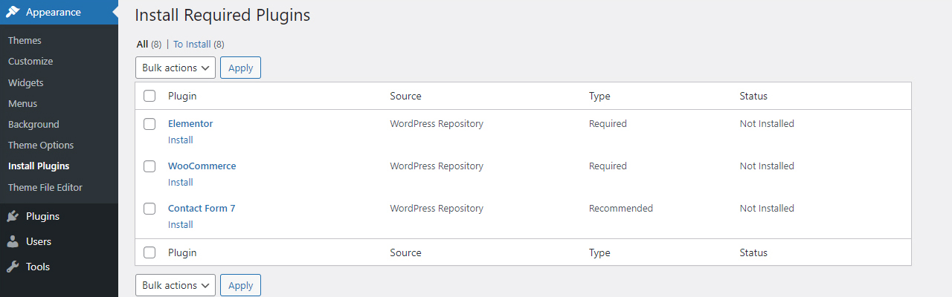Click the Users person icon in sidebar
952x297 pixels.
pyautogui.click(x=13, y=241)
